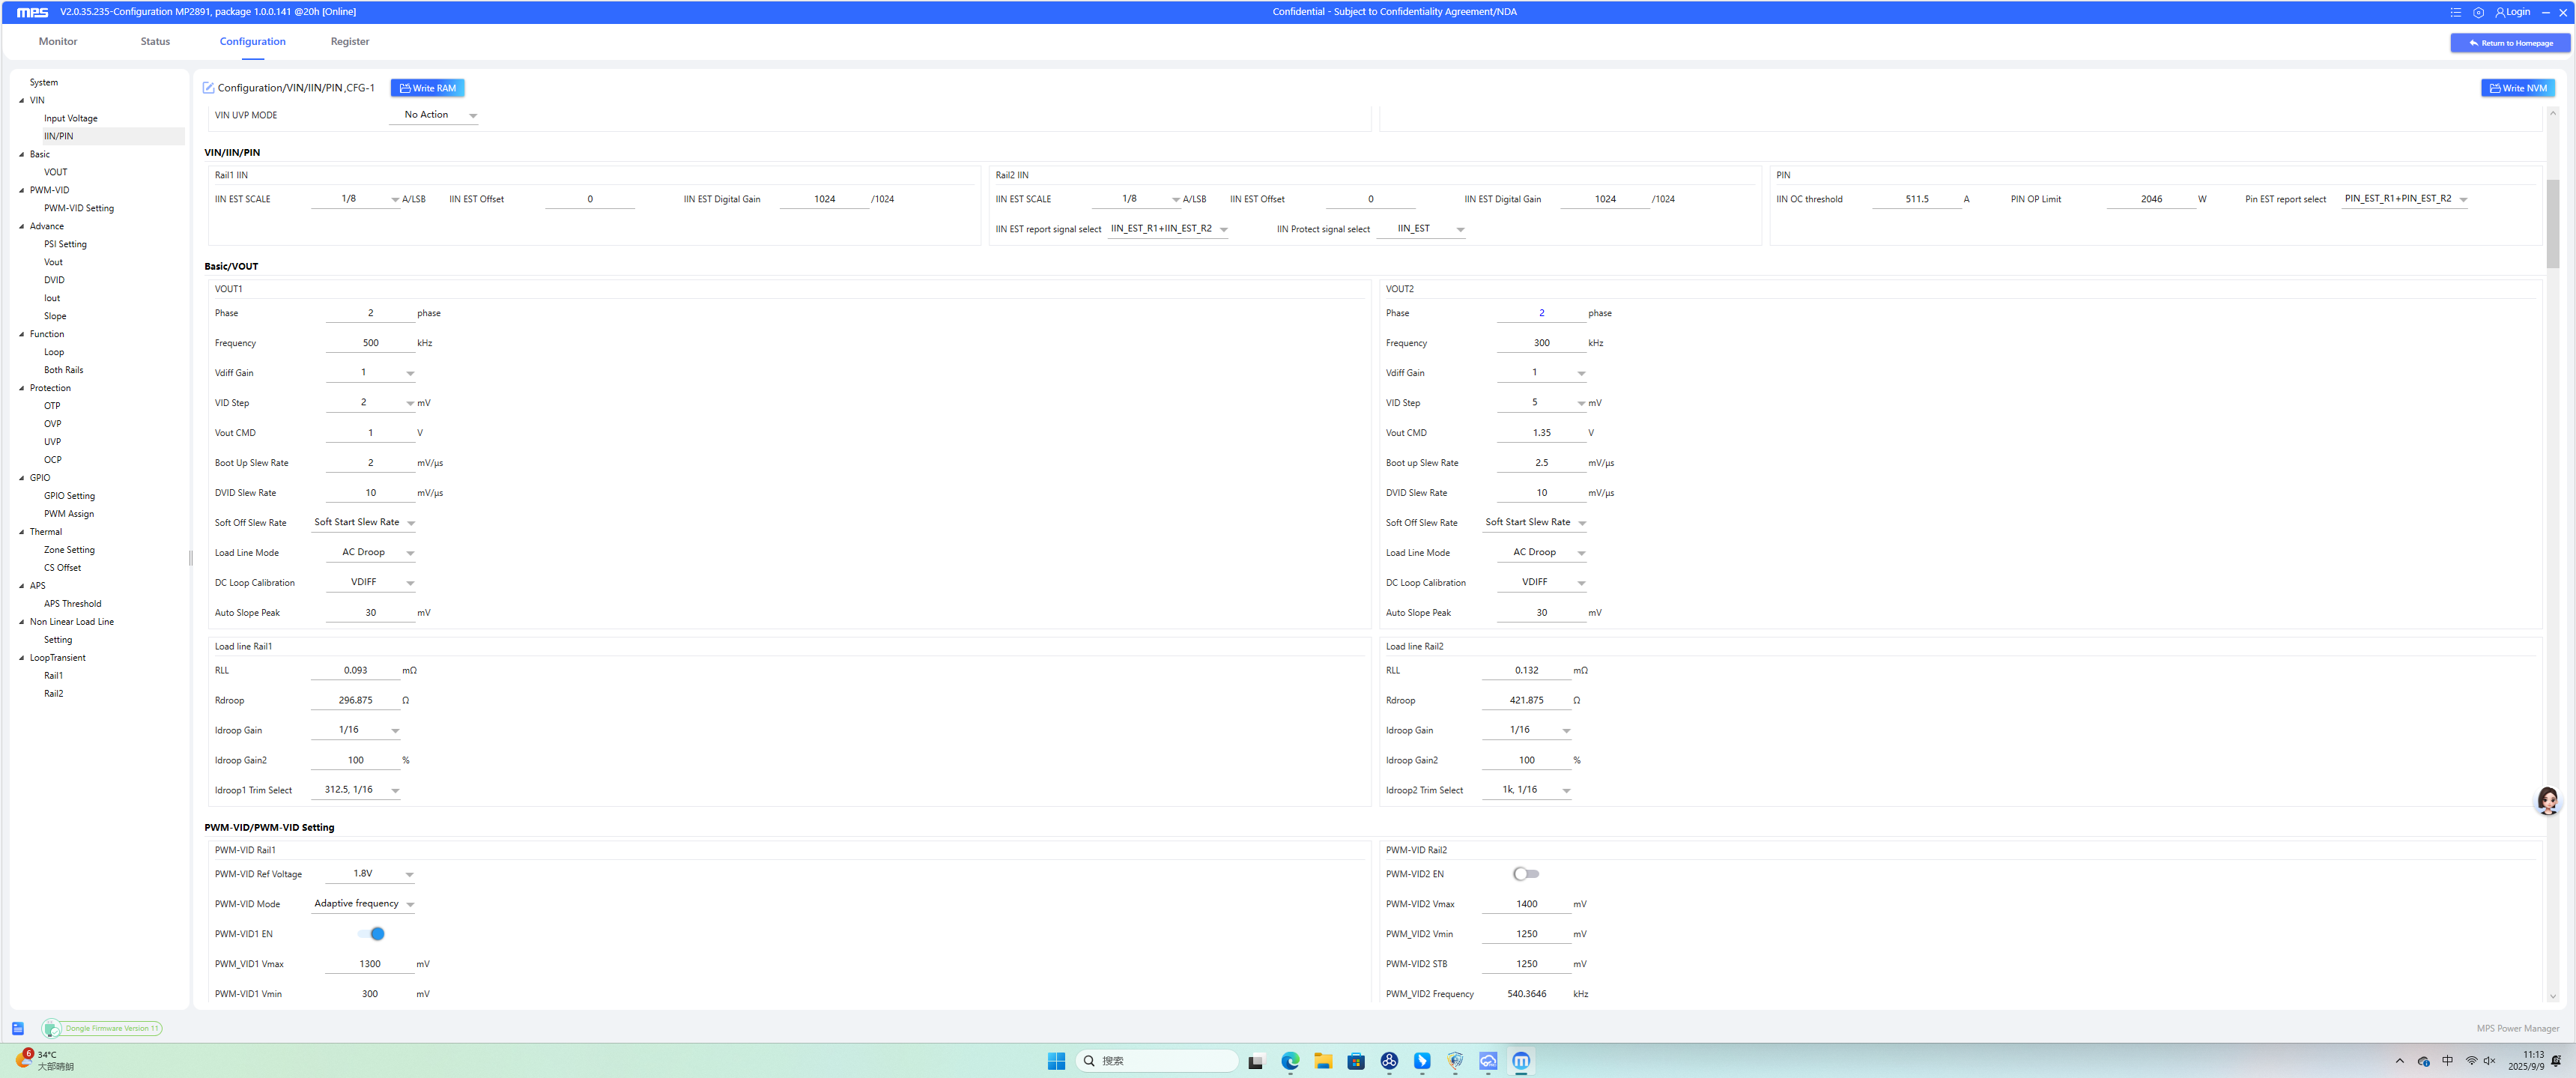Open the hexagon settings icon
The height and width of the screenshot is (1078, 2576).
[x=2478, y=12]
